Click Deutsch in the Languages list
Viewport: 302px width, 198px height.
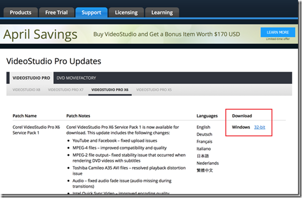point(204,134)
